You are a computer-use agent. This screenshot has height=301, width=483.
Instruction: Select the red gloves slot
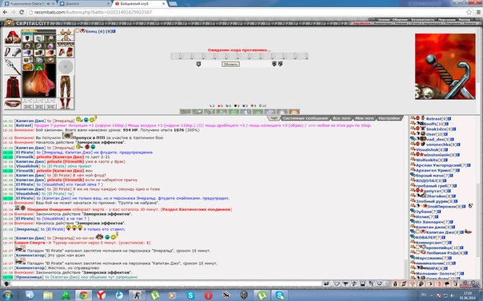(x=66, y=52)
